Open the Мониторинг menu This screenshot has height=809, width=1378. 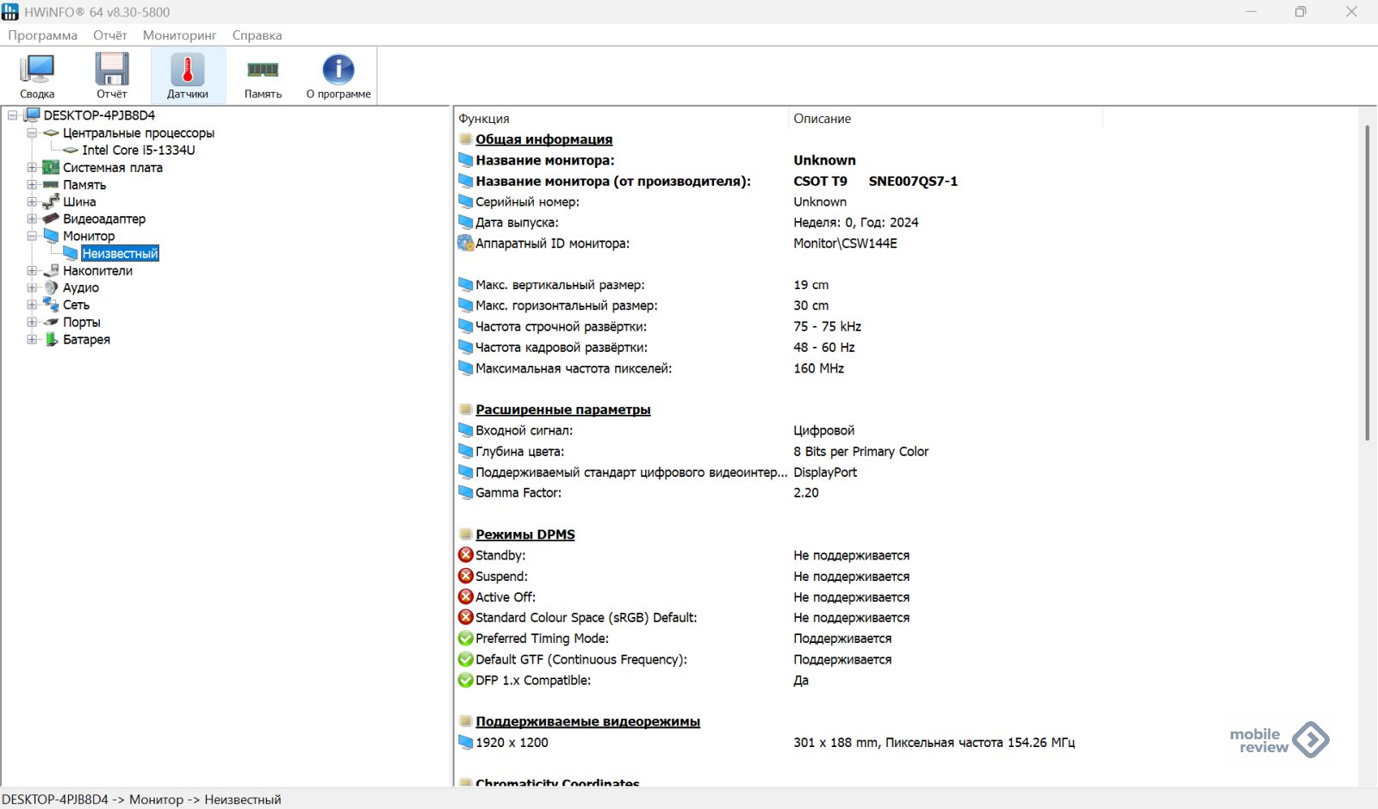(x=179, y=35)
